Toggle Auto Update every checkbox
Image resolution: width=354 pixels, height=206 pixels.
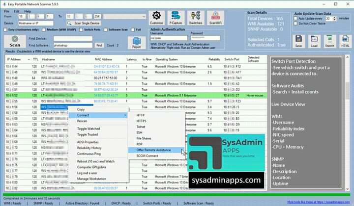[296, 19]
